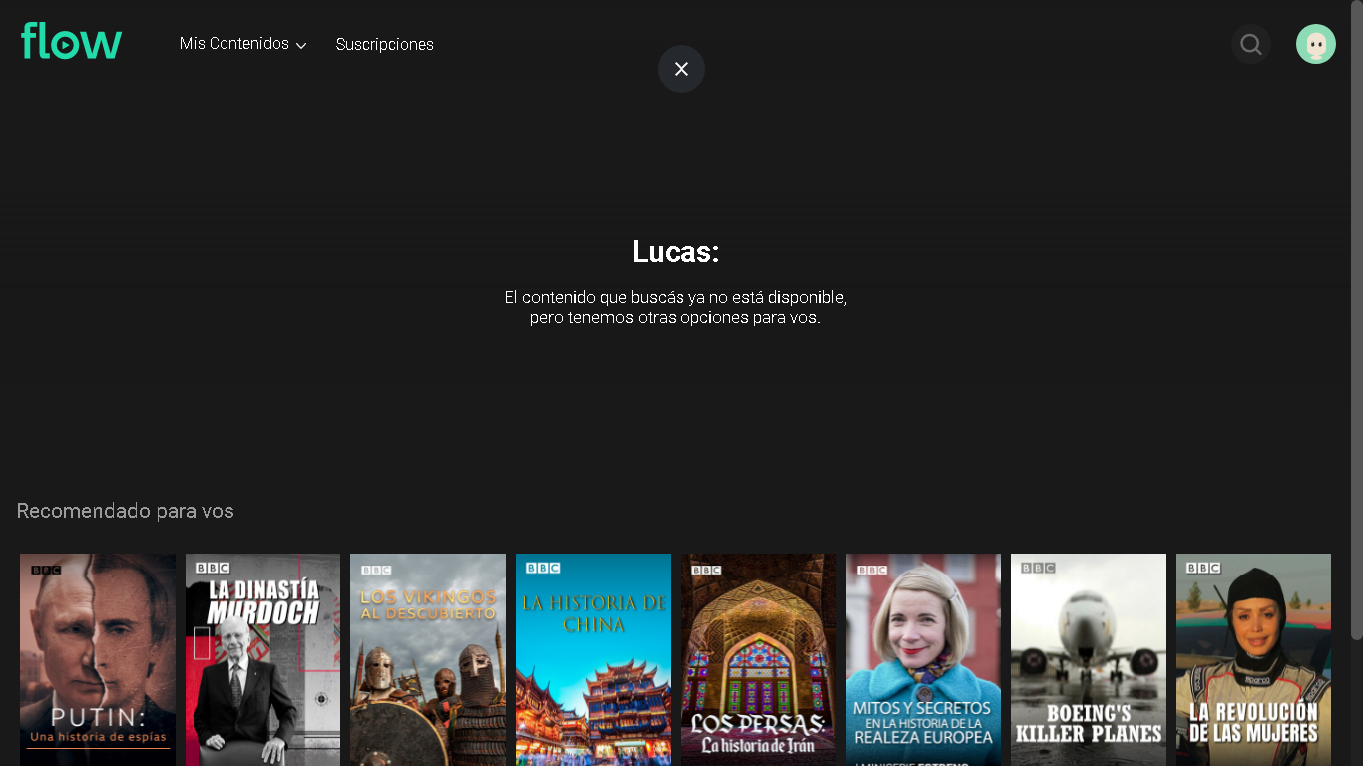The image size is (1363, 766).
Task: Click the BBC logo on La Historia de China
Action: point(542,568)
